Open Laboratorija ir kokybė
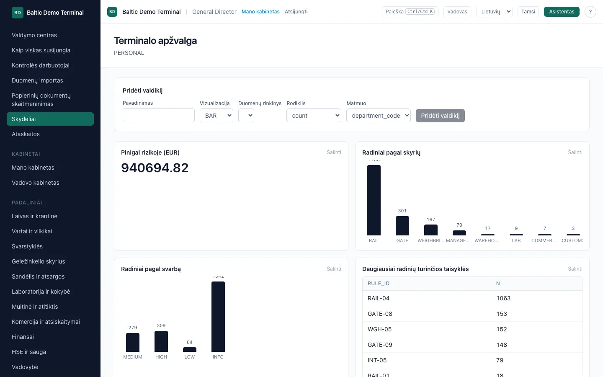Image resolution: width=603 pixels, height=377 pixels. (x=50, y=292)
